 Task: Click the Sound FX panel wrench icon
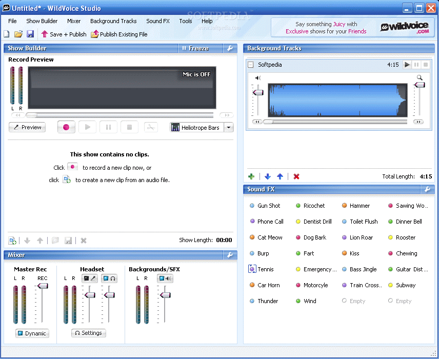(x=428, y=189)
